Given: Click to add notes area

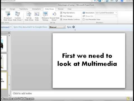Looking at the screenshot, I should point(72,93).
